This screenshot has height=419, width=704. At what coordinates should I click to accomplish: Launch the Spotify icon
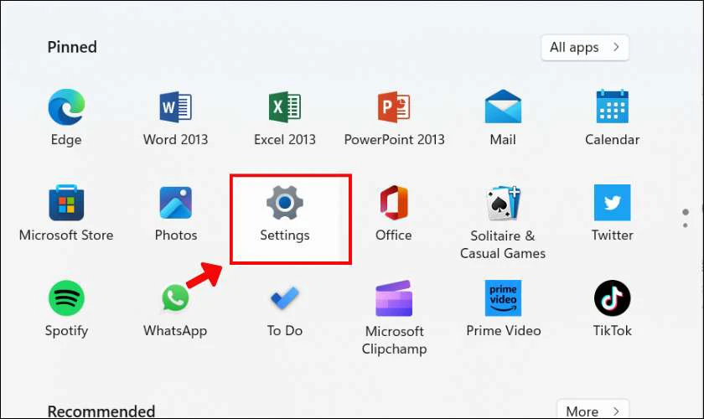tap(66, 298)
